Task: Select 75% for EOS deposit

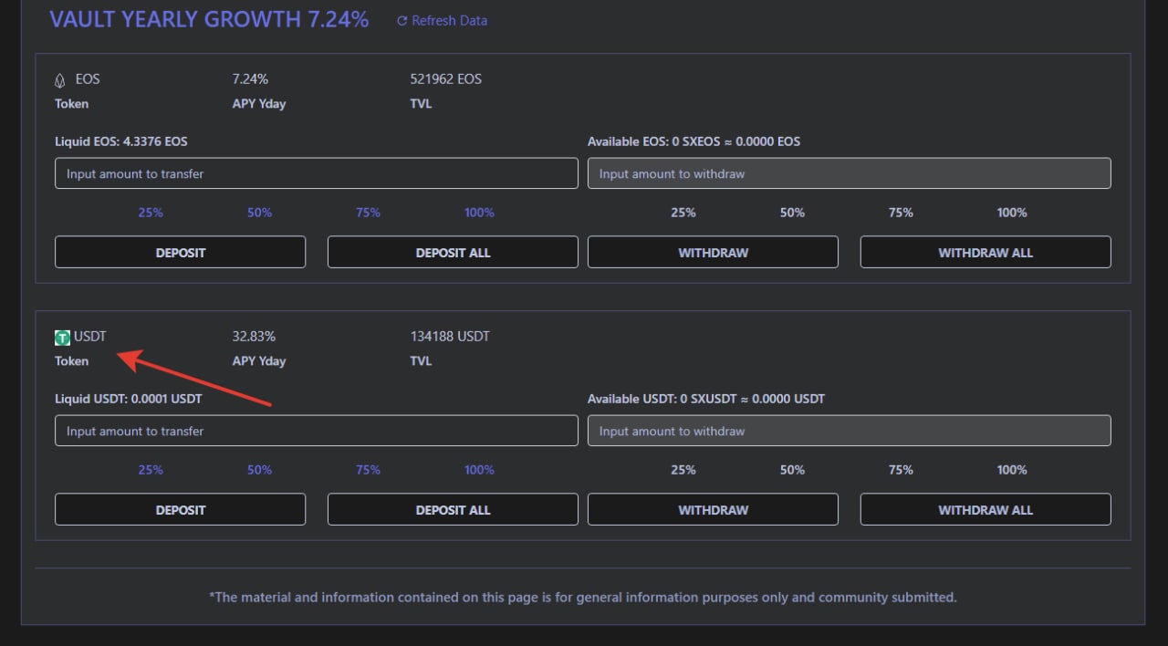Action: click(368, 213)
